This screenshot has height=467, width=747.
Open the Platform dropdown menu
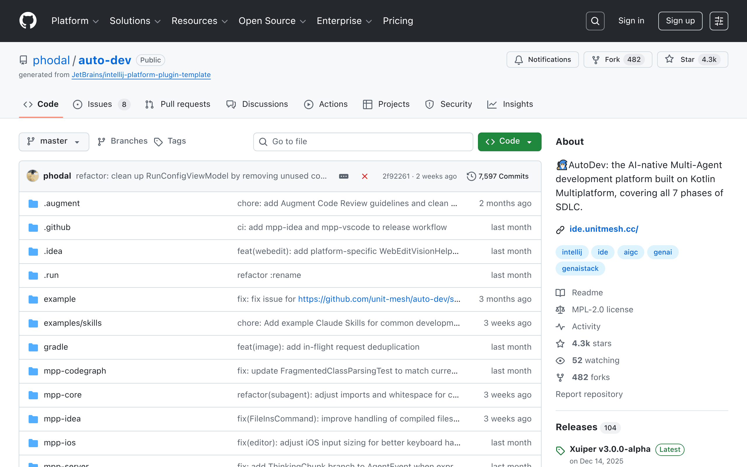[75, 21]
